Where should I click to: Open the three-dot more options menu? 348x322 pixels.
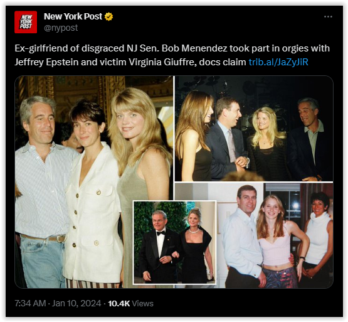pos(328,17)
